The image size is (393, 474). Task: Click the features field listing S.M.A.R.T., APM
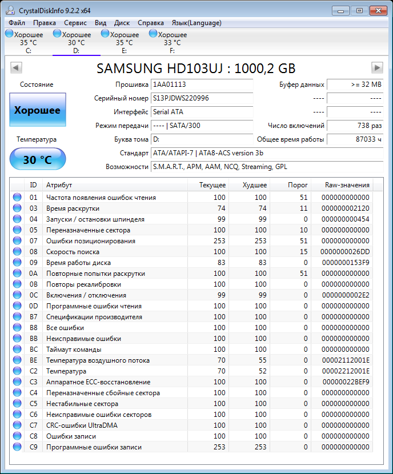point(267,167)
